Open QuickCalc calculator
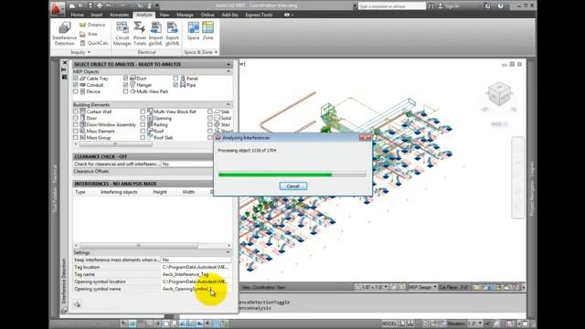The width and height of the screenshot is (585, 329). click(x=94, y=43)
